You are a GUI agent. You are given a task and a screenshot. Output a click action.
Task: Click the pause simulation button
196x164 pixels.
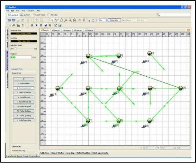point(41,25)
